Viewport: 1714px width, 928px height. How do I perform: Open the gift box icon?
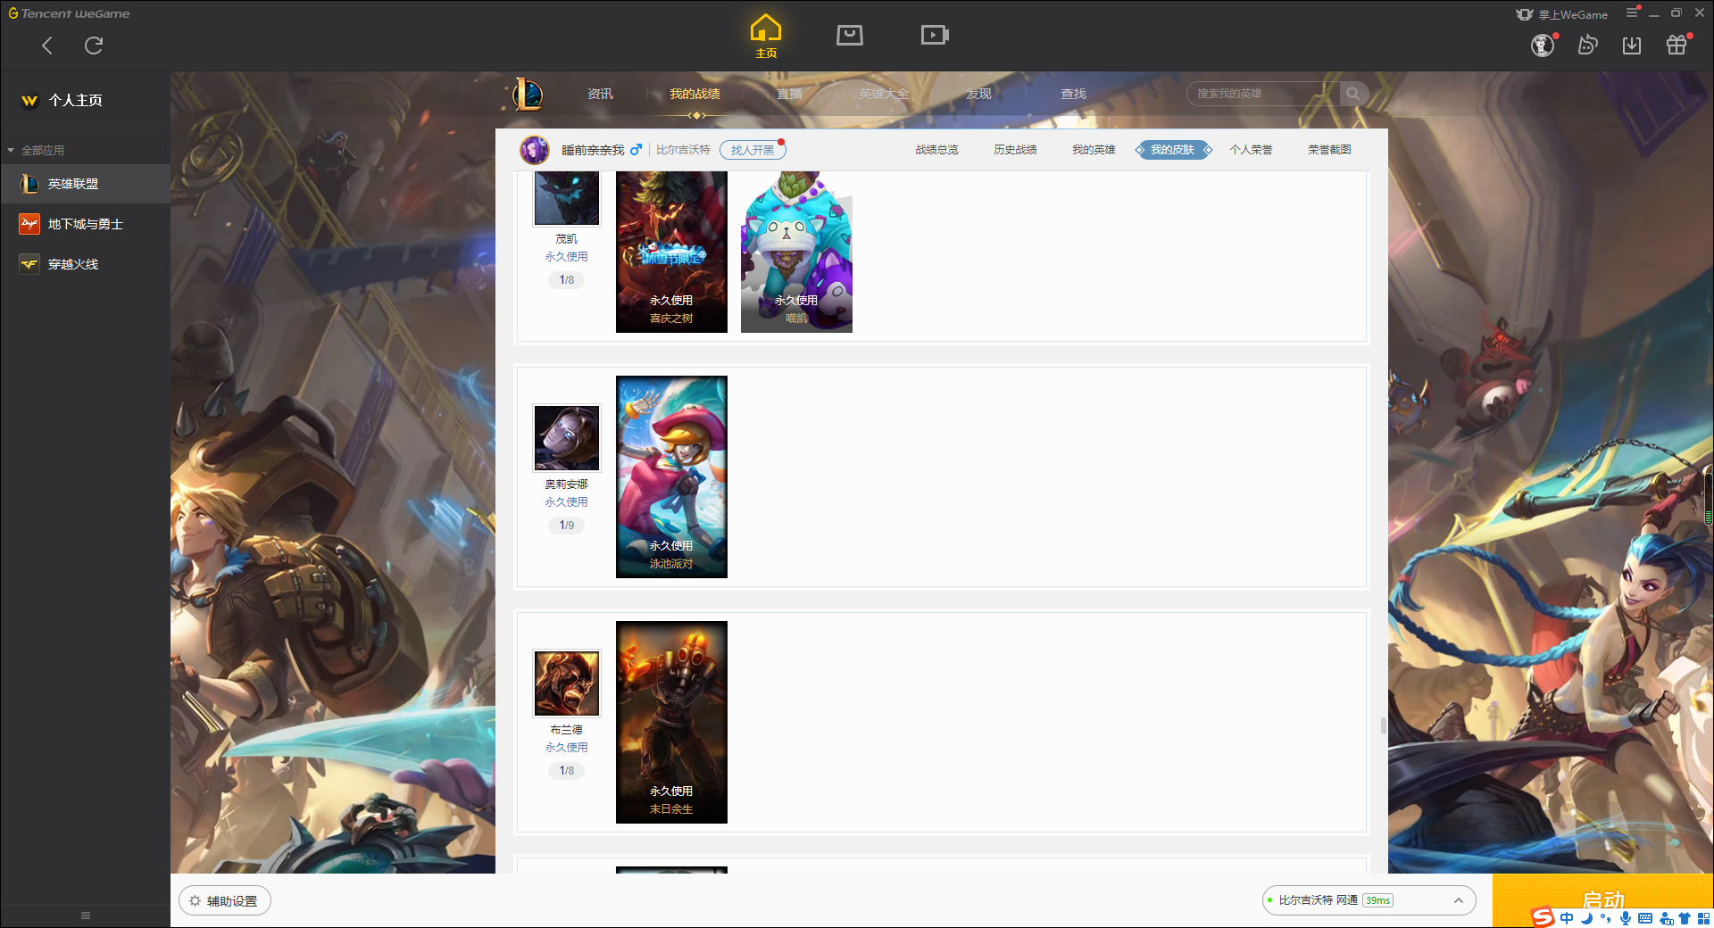[1677, 46]
